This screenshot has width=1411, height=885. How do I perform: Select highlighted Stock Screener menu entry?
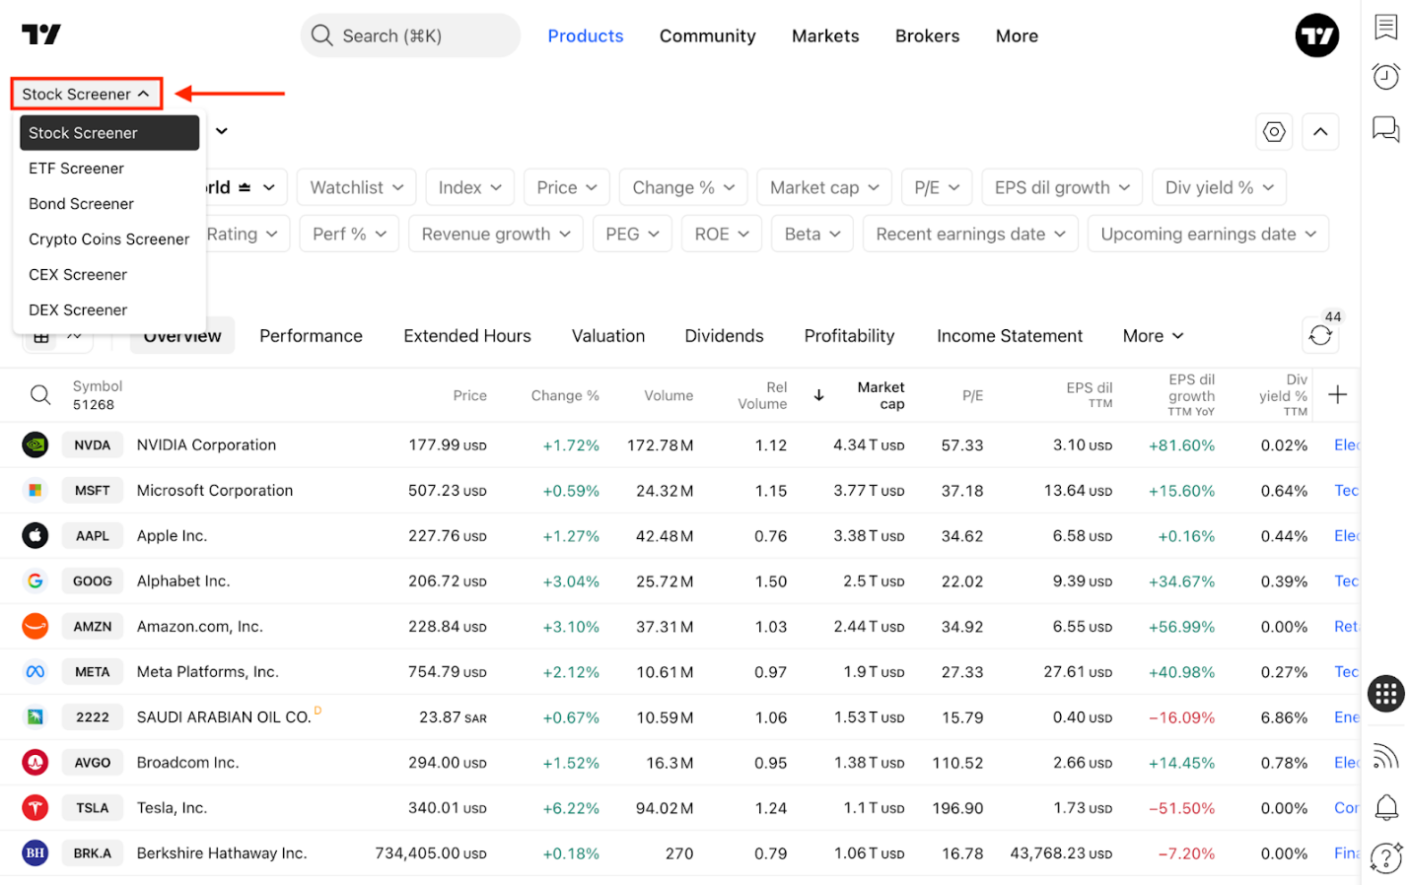[x=109, y=133]
